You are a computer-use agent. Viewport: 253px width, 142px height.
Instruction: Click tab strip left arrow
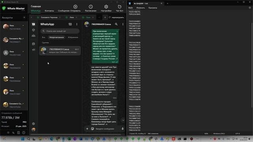click(x=32, y=17)
